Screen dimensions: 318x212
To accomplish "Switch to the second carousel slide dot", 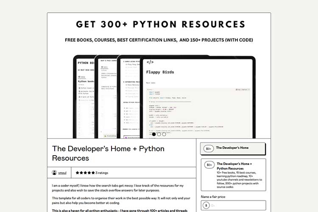I will tap(159, 134).
